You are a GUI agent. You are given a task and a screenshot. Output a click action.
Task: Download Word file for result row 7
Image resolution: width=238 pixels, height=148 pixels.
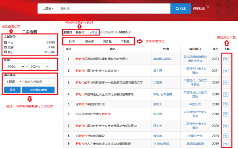[x=226, y=126]
